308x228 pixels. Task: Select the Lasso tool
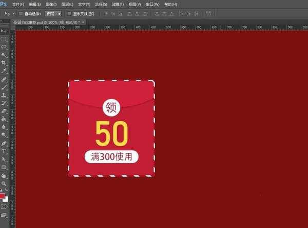point(4,47)
